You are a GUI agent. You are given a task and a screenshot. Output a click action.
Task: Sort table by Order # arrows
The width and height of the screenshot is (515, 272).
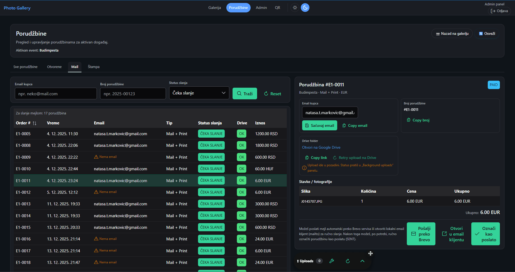[35, 123]
